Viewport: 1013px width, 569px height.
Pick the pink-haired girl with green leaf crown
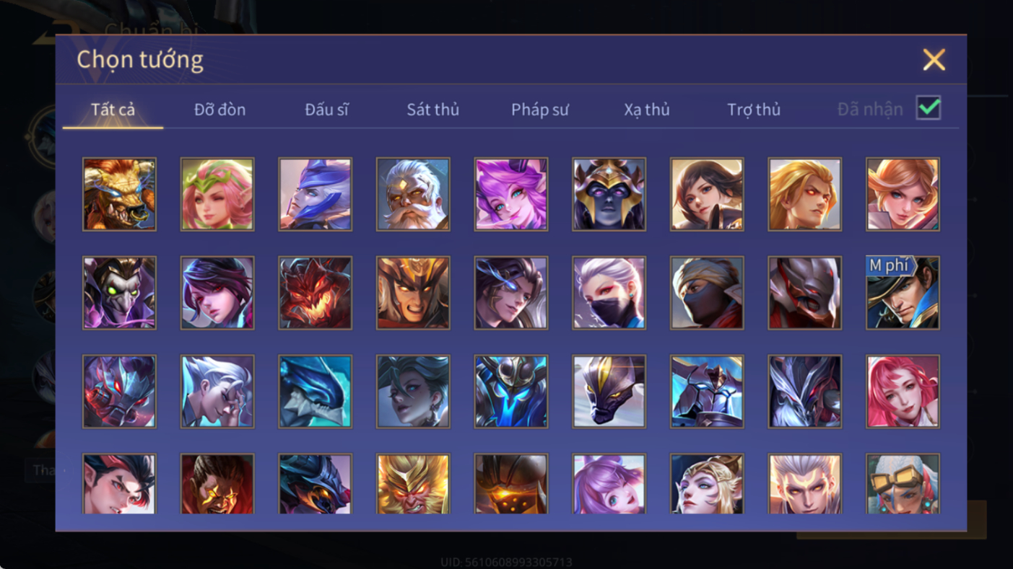[217, 195]
